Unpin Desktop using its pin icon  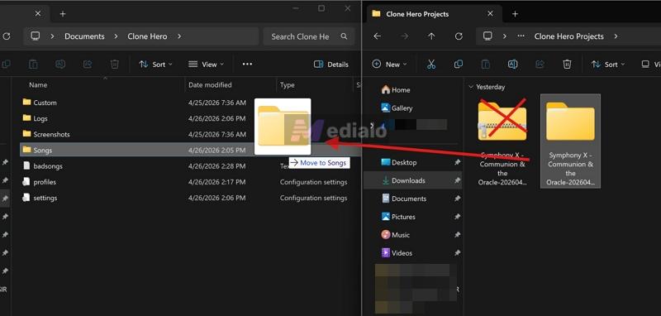[x=458, y=162]
